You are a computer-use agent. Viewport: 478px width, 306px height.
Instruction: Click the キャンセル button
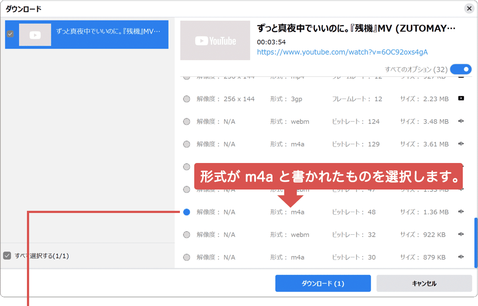(x=424, y=283)
